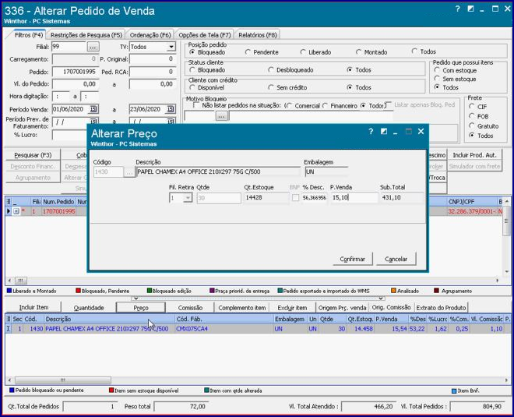Click the note icon in main window title bar
This screenshot has height=417, width=514.
pyautogui.click(x=470, y=9)
